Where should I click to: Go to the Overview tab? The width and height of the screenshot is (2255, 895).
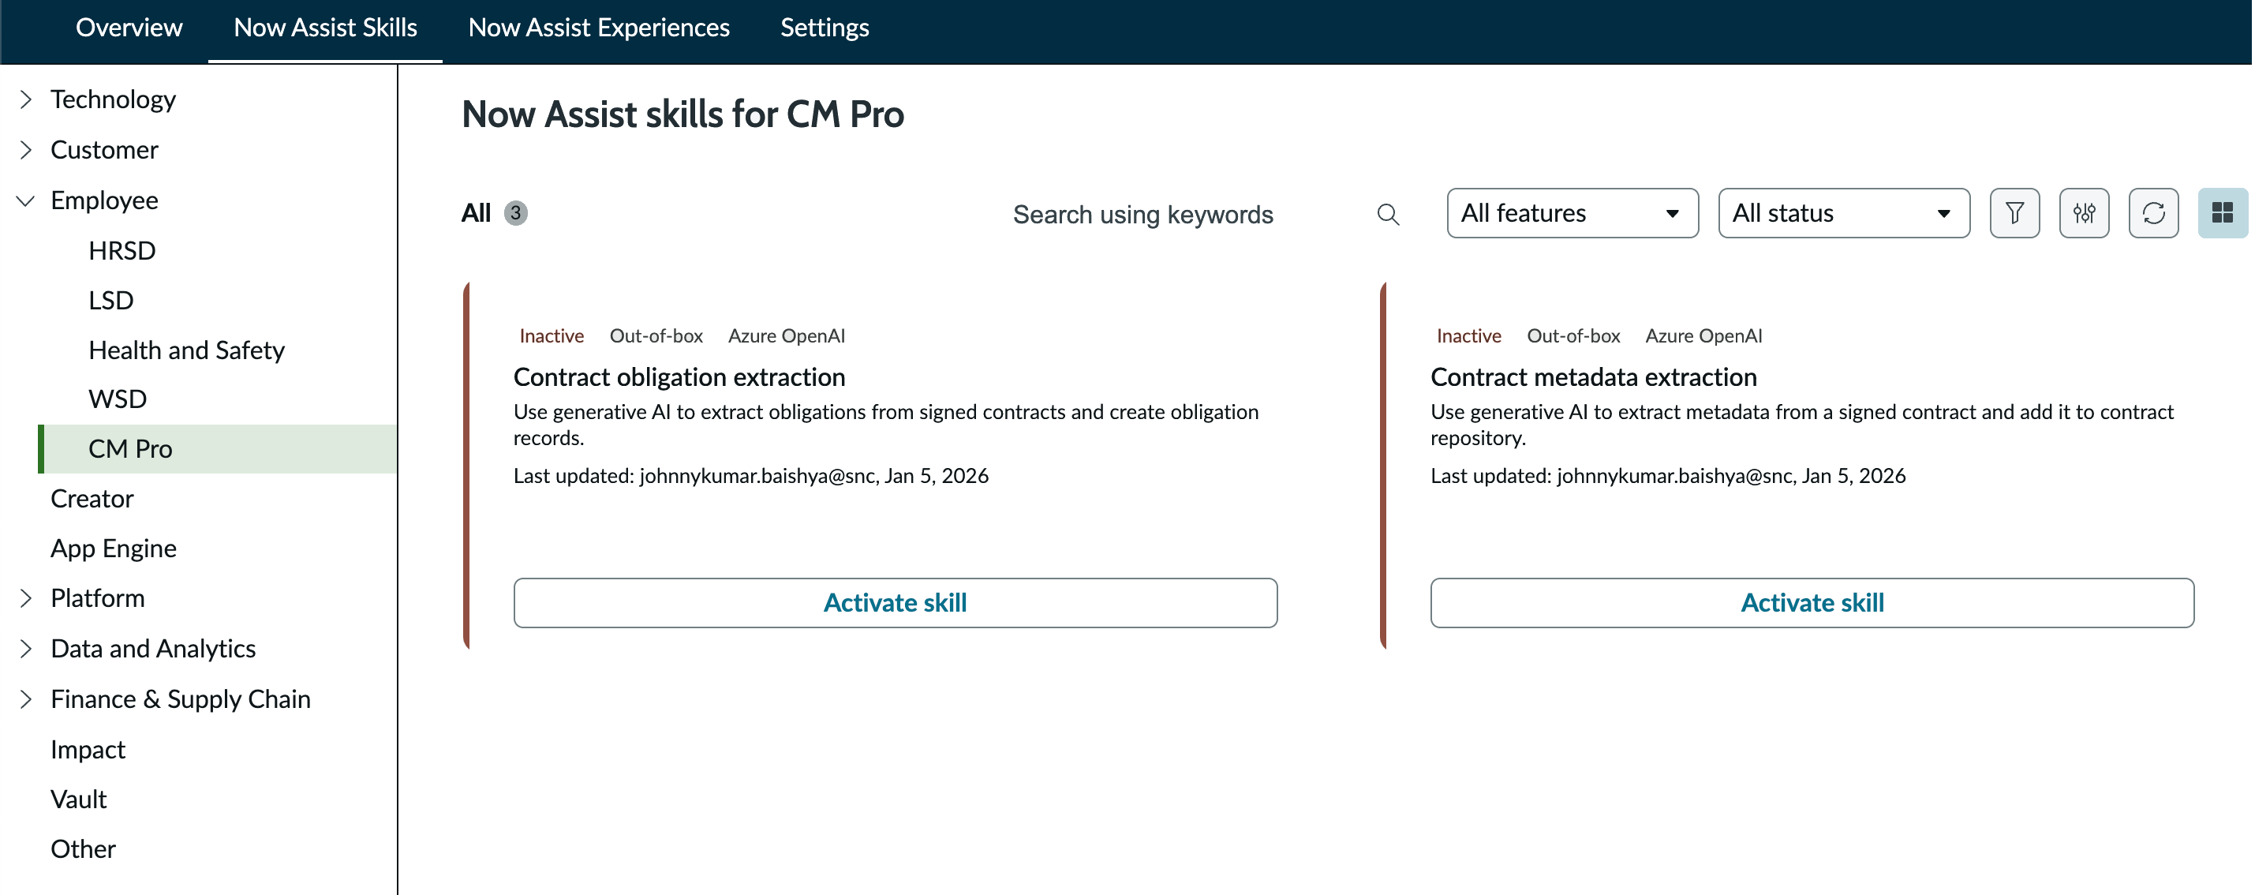(129, 28)
